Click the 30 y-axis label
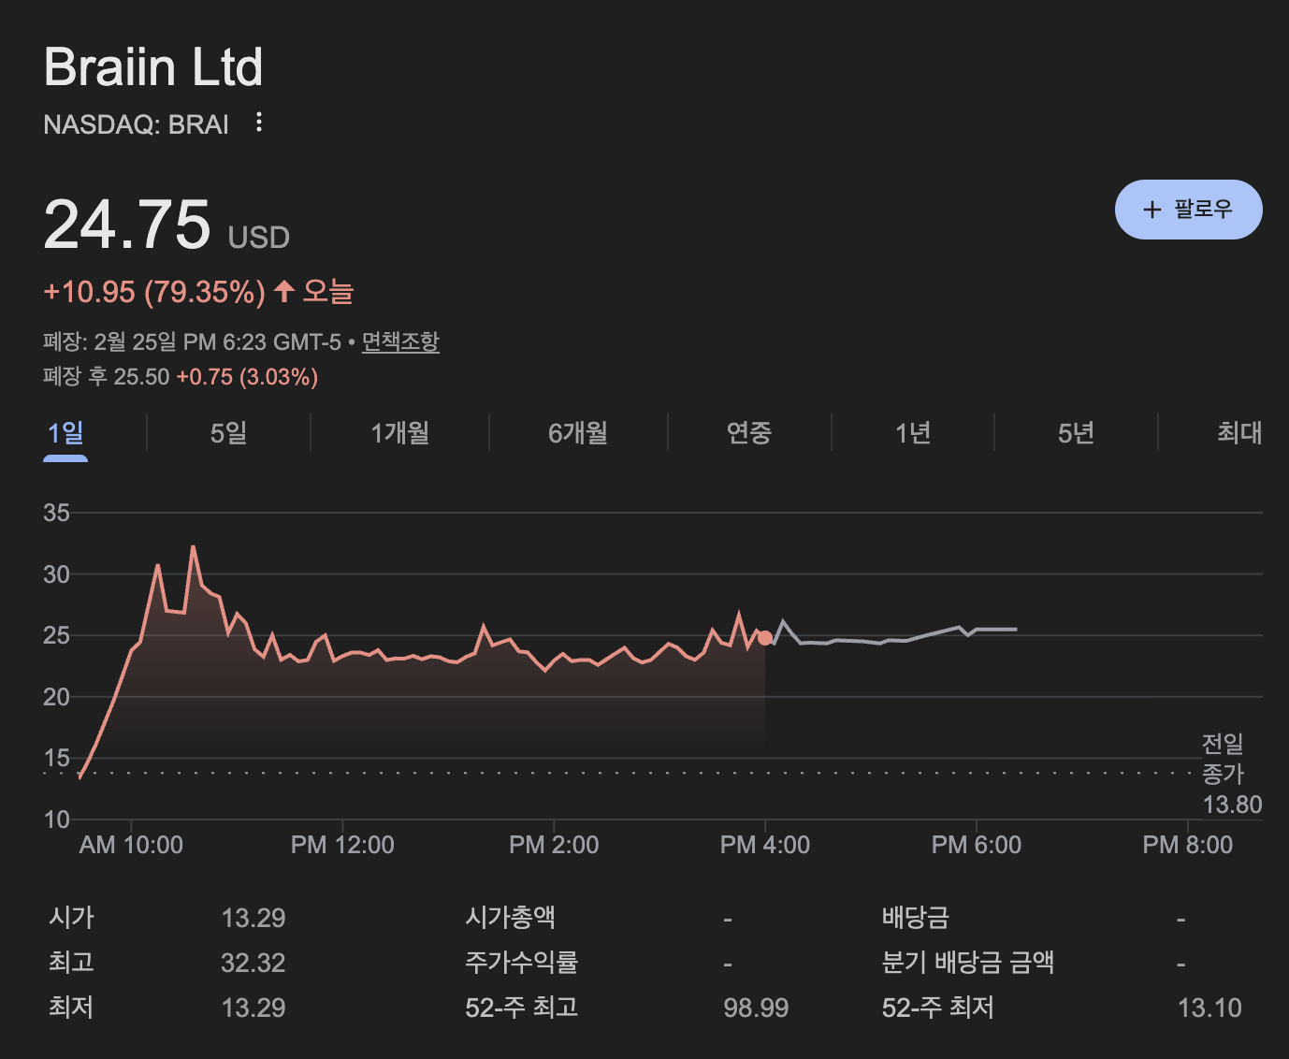This screenshot has width=1289, height=1059. click(57, 574)
